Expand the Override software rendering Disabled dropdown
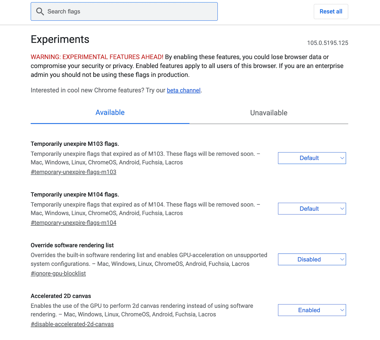The width and height of the screenshot is (380, 340). [x=312, y=259]
